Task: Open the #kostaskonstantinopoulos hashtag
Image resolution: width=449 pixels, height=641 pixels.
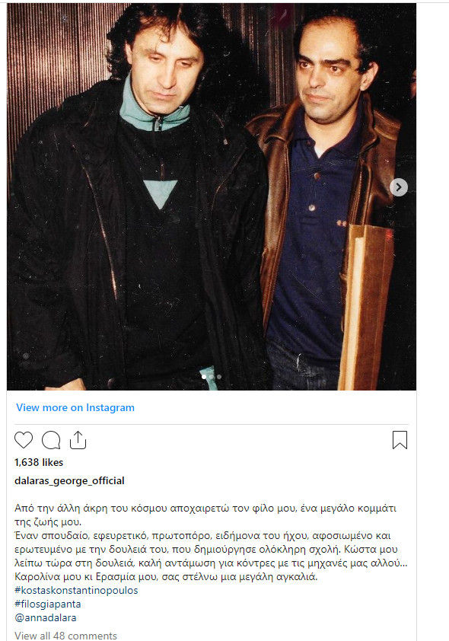Action: pos(76,590)
